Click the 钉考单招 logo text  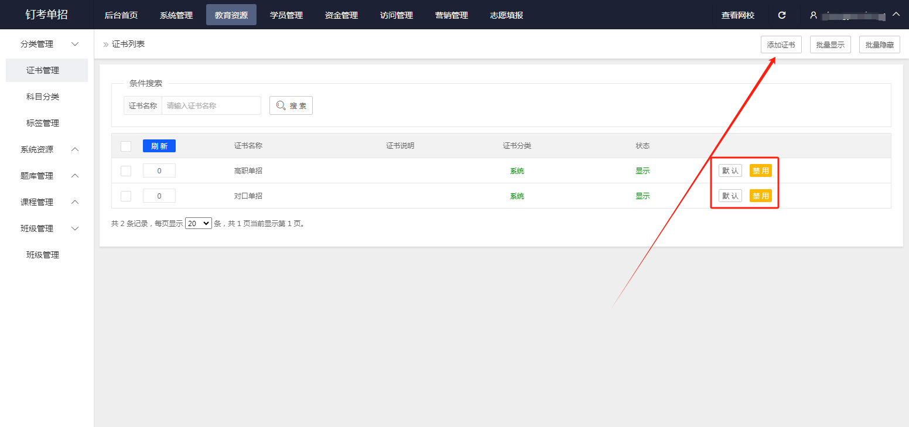(x=47, y=15)
